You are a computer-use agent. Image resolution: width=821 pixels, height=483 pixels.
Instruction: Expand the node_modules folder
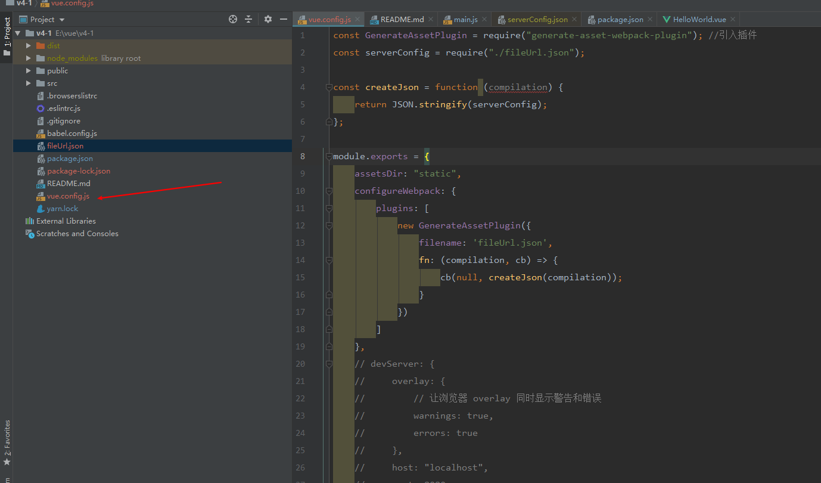pyautogui.click(x=28, y=58)
